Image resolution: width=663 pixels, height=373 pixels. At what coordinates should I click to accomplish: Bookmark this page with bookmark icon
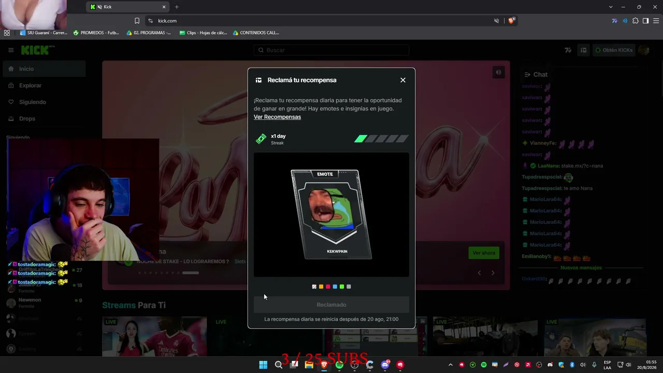coord(137,21)
